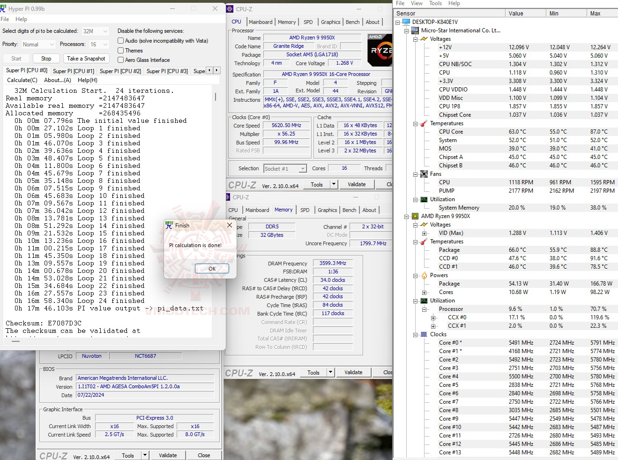This screenshot has width=618, height=460.
Task: Open the Hyper PI File menu
Action: tap(5, 19)
